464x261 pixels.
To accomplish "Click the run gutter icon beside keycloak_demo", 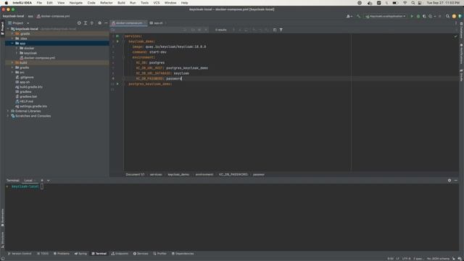I will 117,41.
